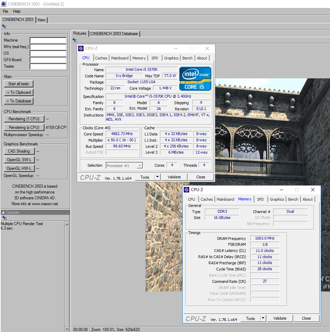The image size is (330, 332).
Task: Click Tools button in lower CPU-Z window
Action: pos(250,319)
